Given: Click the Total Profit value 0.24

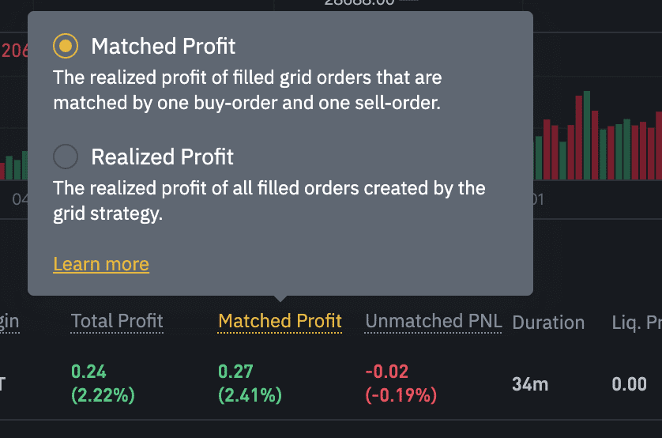Looking at the screenshot, I should [x=88, y=372].
